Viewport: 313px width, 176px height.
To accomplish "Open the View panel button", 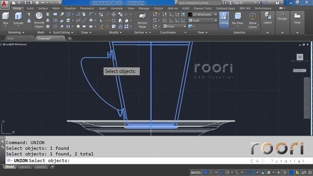I will pos(297,19).
